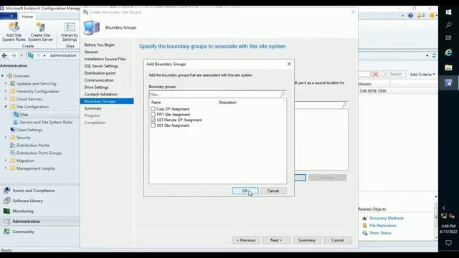Collapse Overview tree node

click(x=3, y=76)
